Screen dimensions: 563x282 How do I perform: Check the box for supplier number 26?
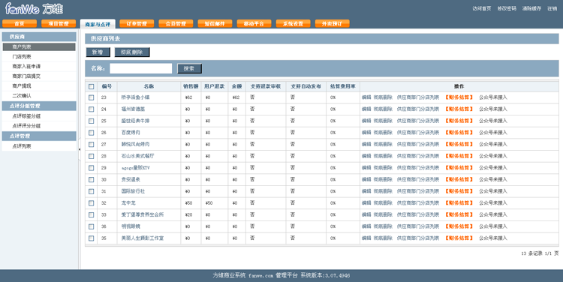[91, 133]
